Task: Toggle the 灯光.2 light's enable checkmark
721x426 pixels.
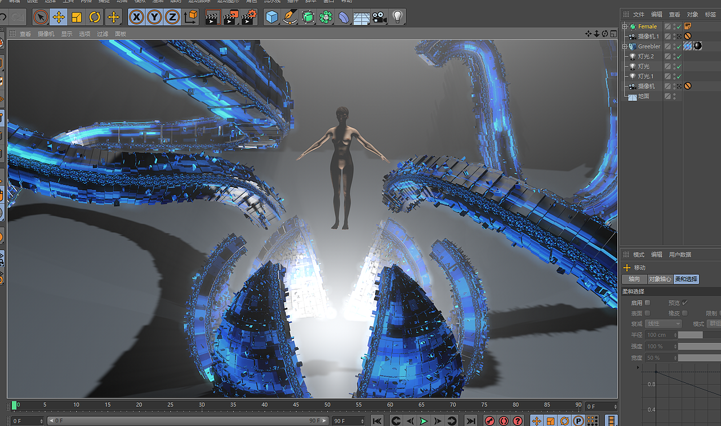Action: click(x=679, y=56)
